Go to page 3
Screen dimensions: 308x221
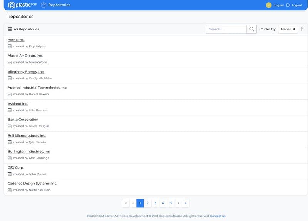(x=155, y=203)
